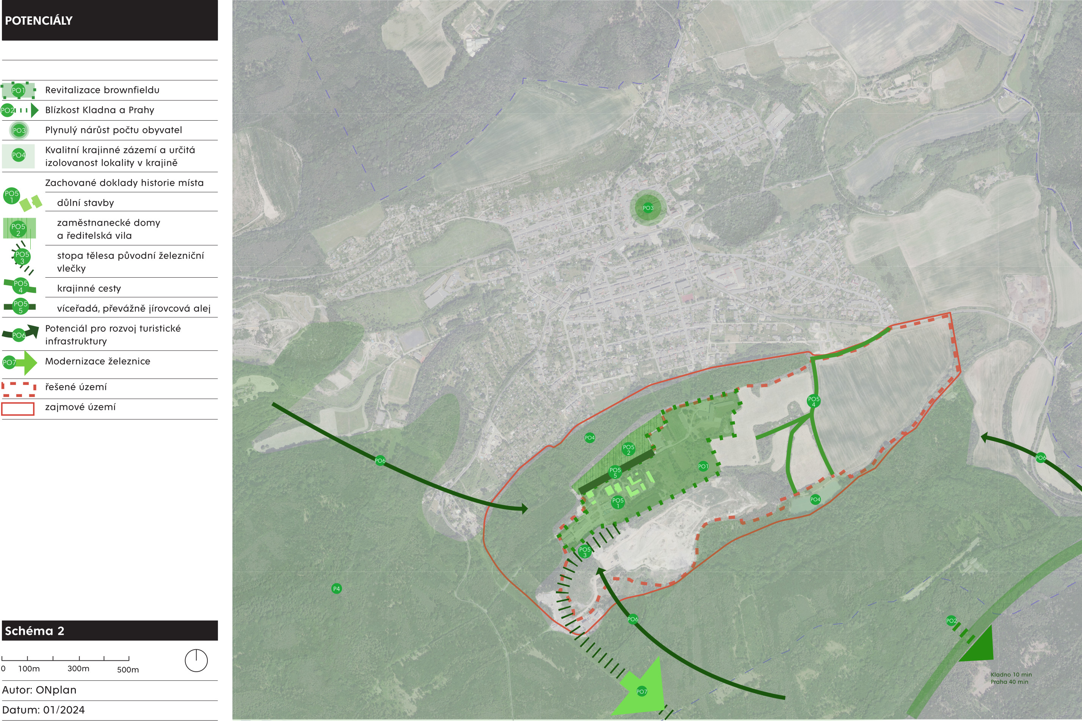Click the PO1 legend icon for brownfield
This screenshot has width=1082, height=721.
click(18, 90)
